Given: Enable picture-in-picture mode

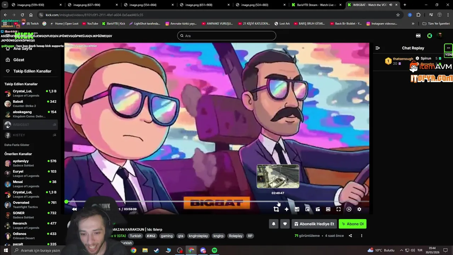Looking at the screenshot, I should (x=307, y=209).
